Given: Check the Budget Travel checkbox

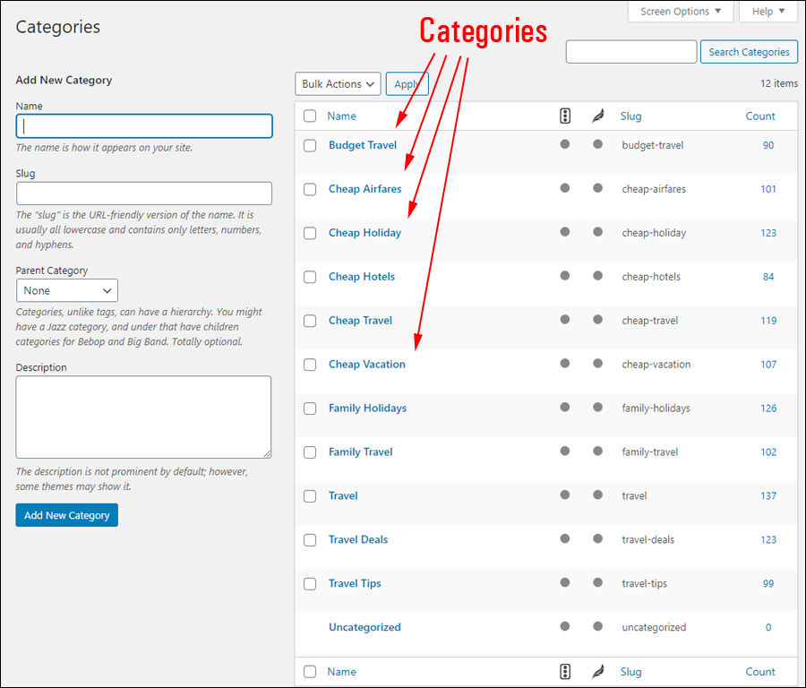Looking at the screenshot, I should point(310,145).
